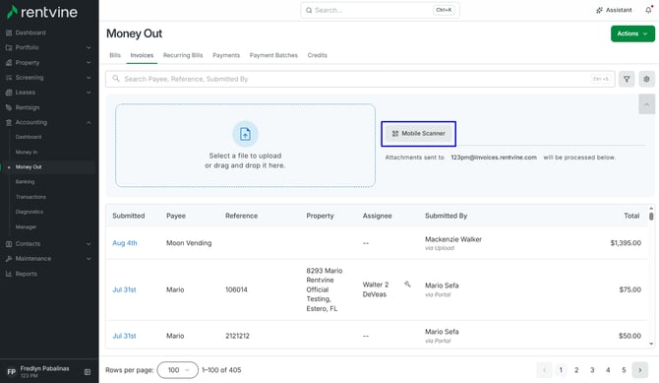The image size is (659, 383).
Task: Open the Jul 31st invoice 2121212
Action: (124, 337)
